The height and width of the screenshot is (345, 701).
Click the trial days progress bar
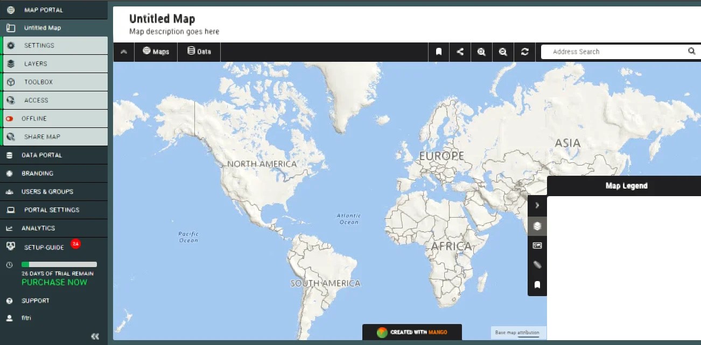point(59,264)
